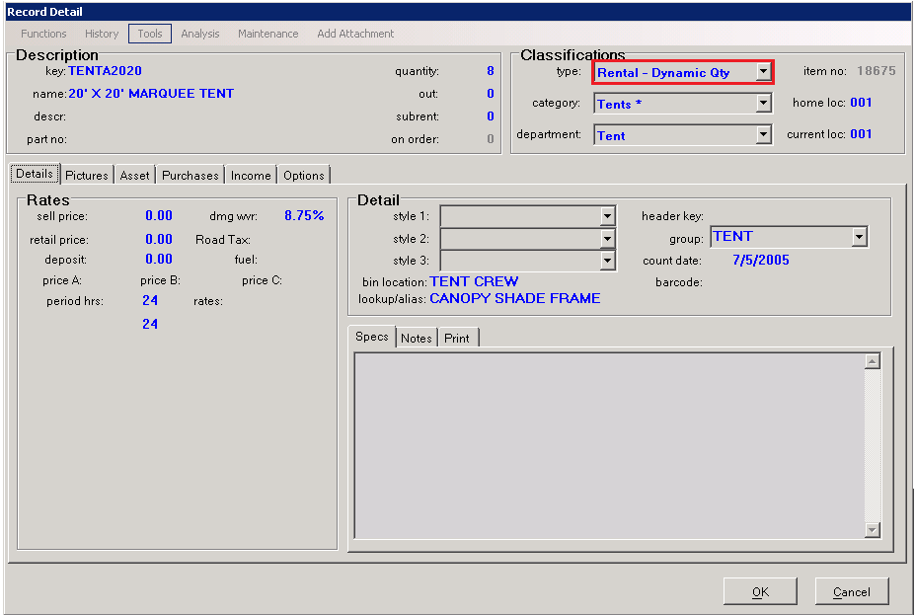915x615 pixels.
Task: Expand the style 2 combo box
Action: tap(607, 239)
